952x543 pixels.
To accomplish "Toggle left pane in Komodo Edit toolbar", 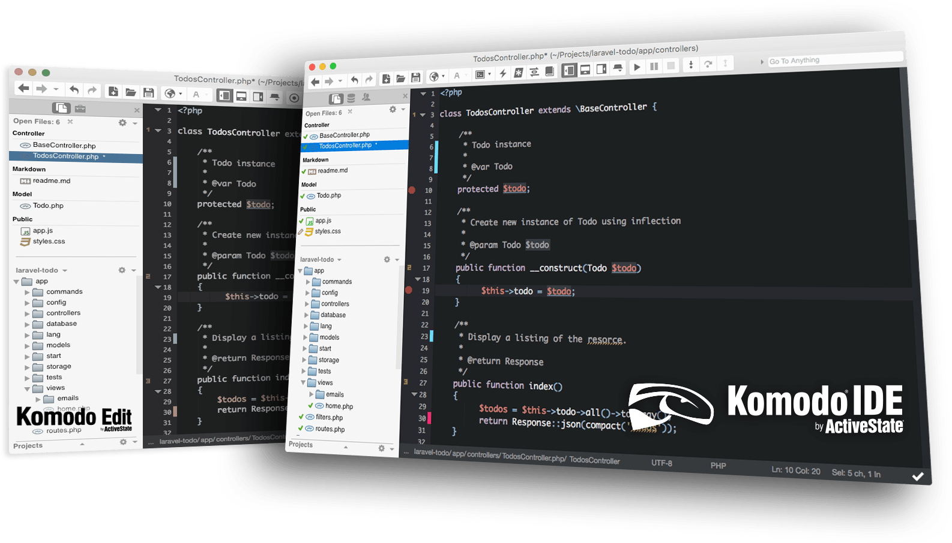I will [224, 95].
